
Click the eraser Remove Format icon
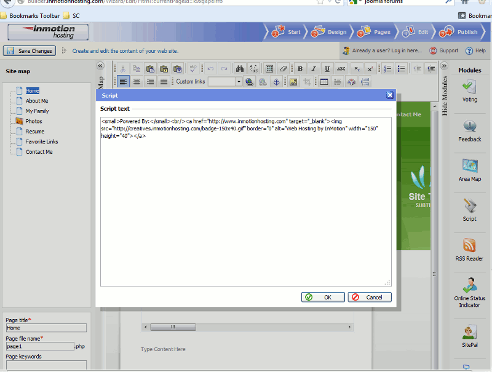pyautogui.click(x=283, y=69)
